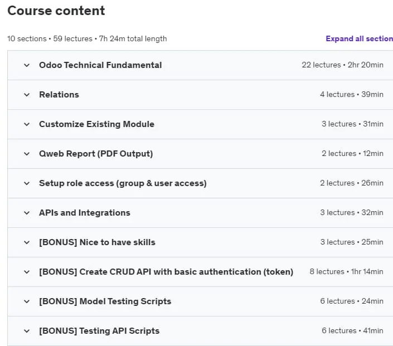Expand [BONUS] Model Testing Scripts chevron

click(27, 301)
